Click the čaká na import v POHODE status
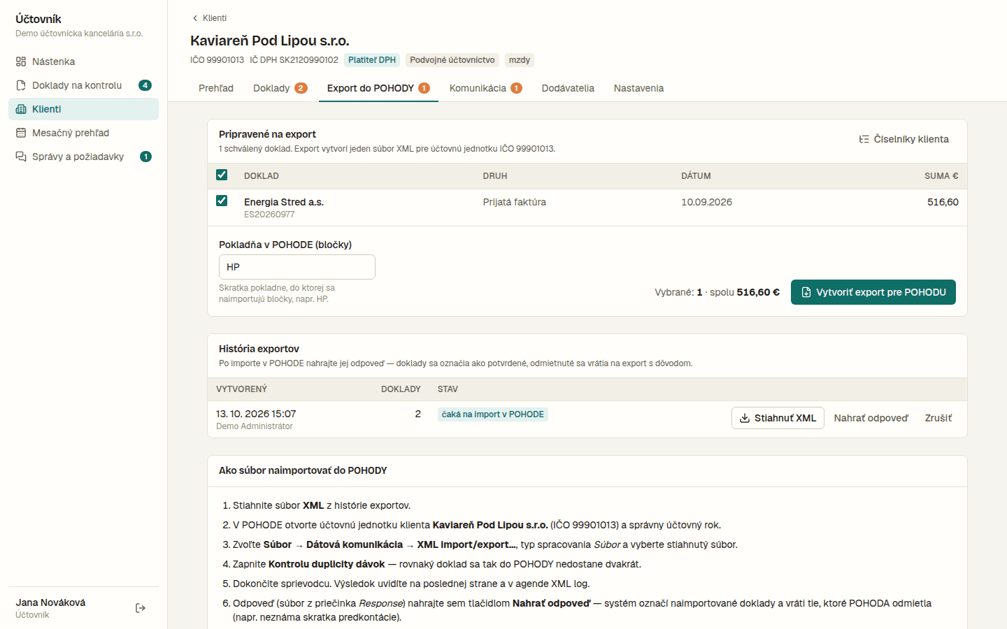Viewport: 1007px width, 629px height. coord(492,414)
